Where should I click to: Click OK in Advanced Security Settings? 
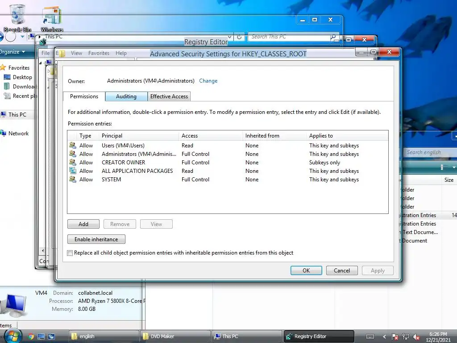click(x=306, y=270)
